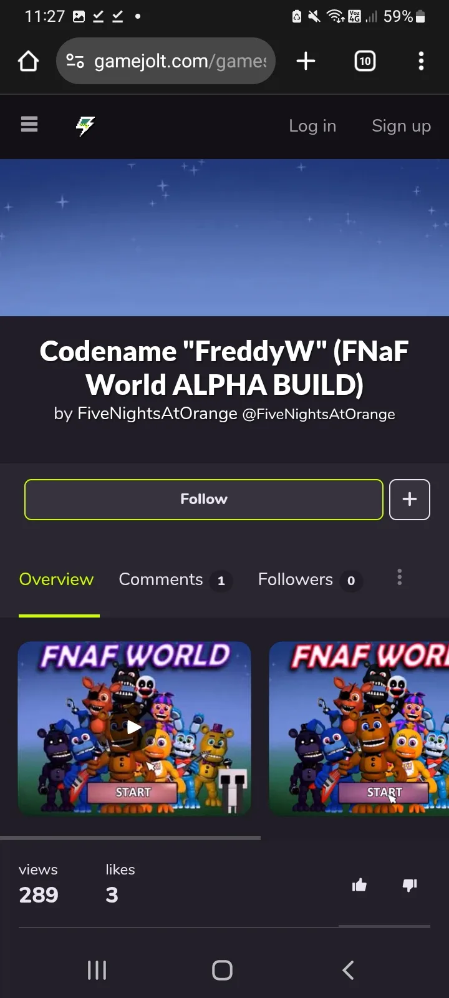The image size is (449, 998).
Task: Visit the @FiveNightsAtOrange developer profile
Action: click(319, 414)
